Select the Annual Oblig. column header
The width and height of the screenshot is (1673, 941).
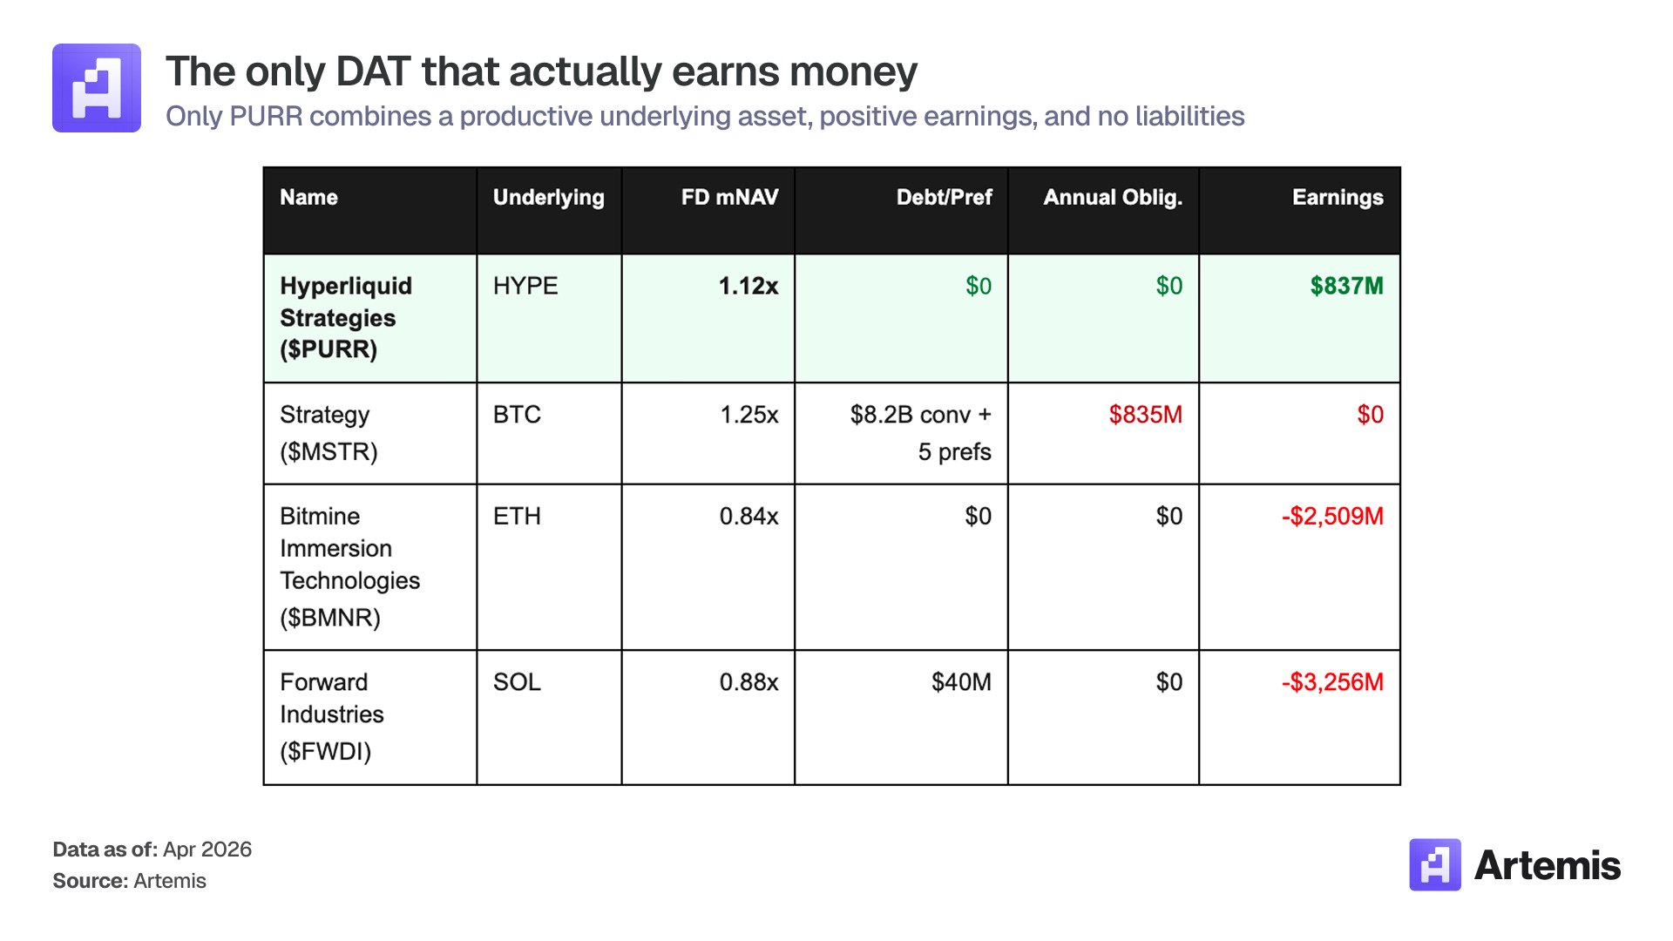click(x=1112, y=198)
